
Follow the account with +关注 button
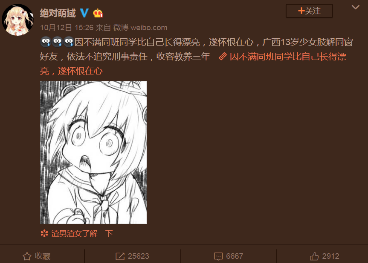(309, 11)
